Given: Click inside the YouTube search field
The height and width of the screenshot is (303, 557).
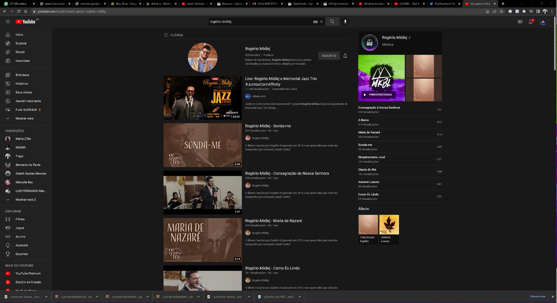Looking at the screenshot, I should (260, 21).
